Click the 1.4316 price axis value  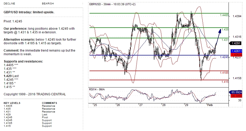[x=237, y=37]
